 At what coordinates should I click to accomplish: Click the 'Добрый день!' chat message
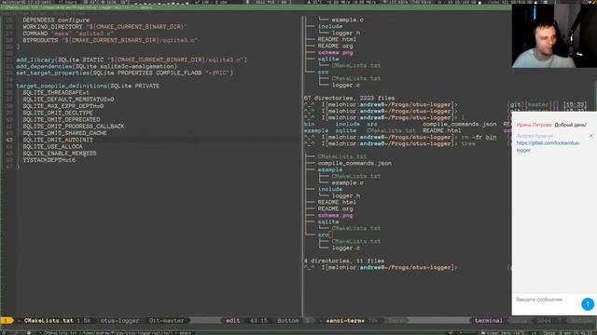[570, 125]
